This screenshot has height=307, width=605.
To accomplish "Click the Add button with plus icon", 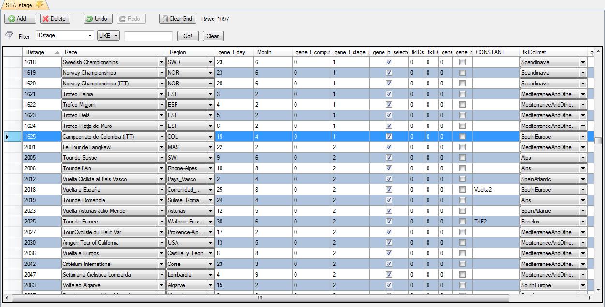I will point(20,19).
